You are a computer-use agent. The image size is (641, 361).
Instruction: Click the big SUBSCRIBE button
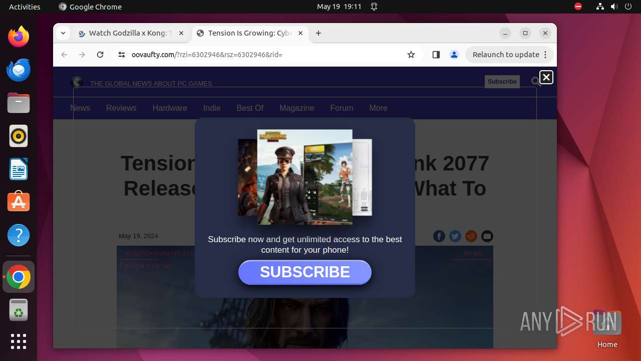click(305, 272)
